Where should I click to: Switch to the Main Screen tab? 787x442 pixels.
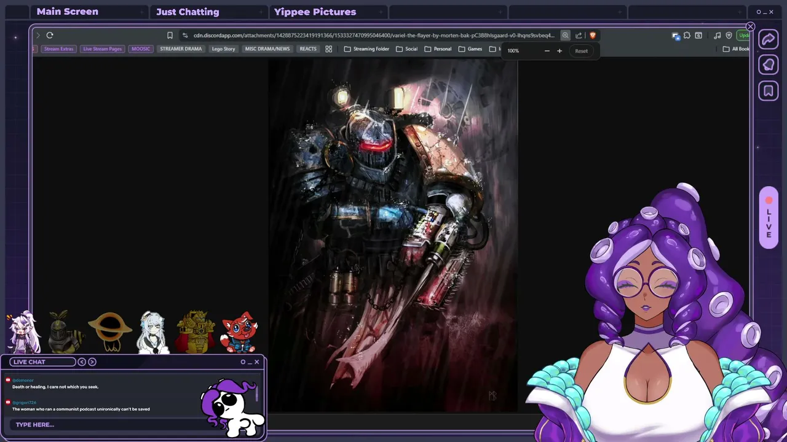click(x=68, y=12)
